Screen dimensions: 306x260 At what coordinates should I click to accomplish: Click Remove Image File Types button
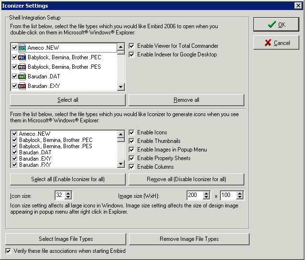pyautogui.click(x=189, y=239)
